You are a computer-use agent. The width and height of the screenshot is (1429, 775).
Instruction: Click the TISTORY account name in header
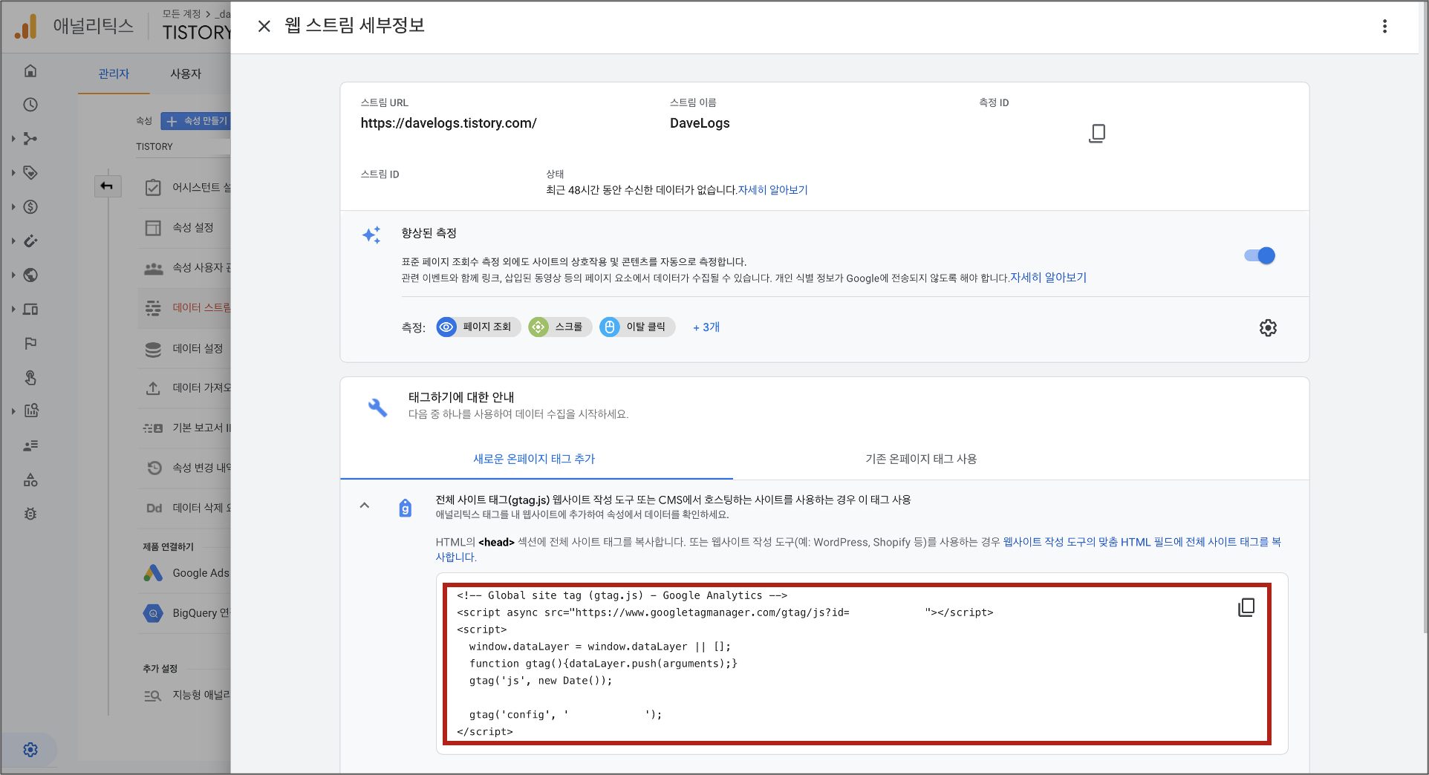[197, 33]
